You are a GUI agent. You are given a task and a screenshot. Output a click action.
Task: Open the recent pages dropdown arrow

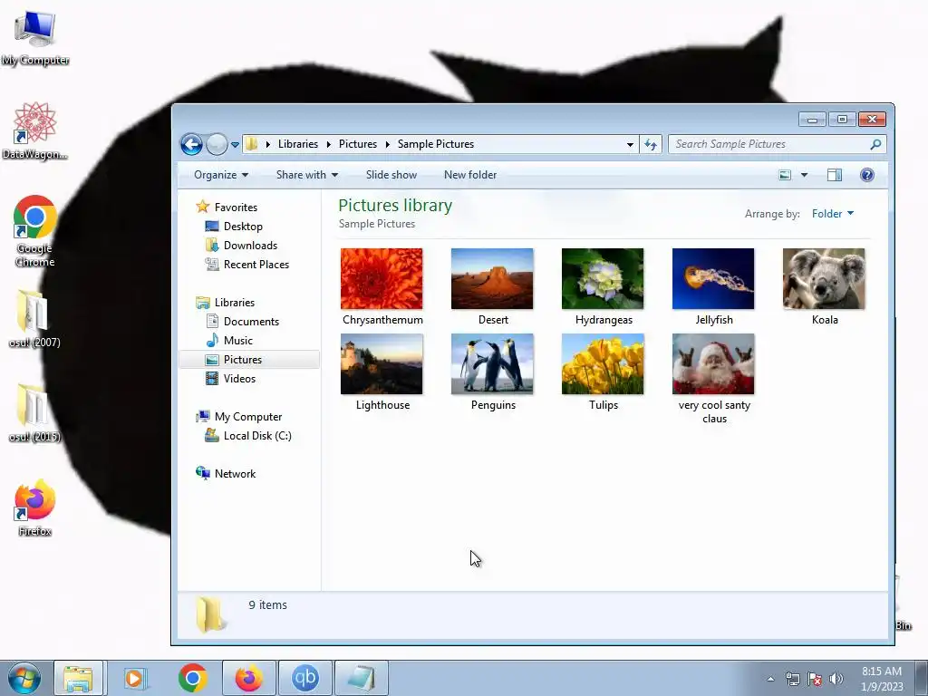point(235,144)
